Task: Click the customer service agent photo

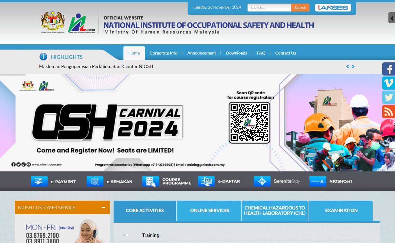Action: (x=89, y=232)
